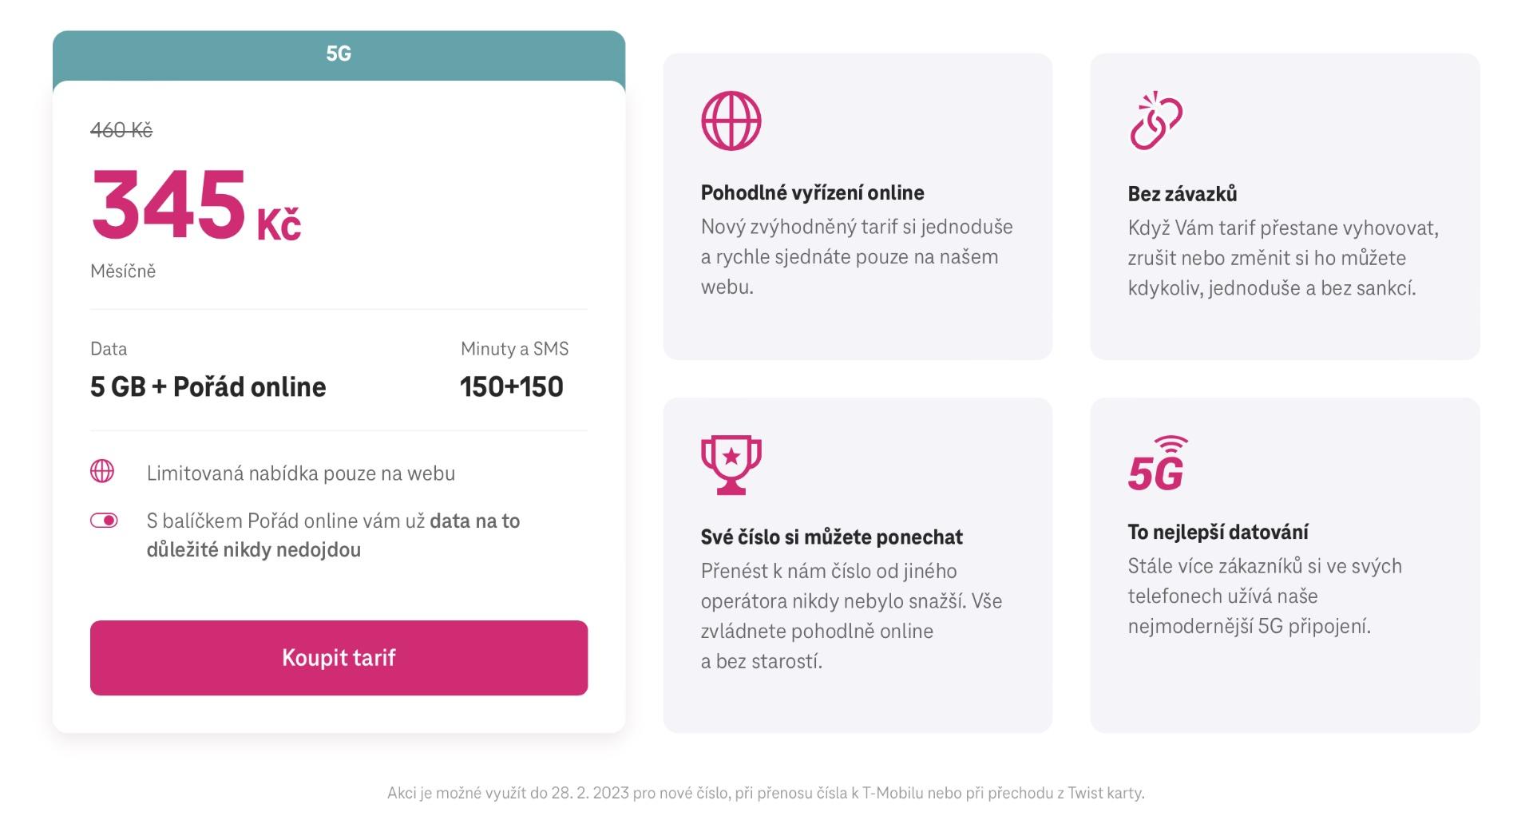Click the footnote about offer ending 28. 2. 2023
Image resolution: width=1533 pixels, height=824 pixels.
click(766, 793)
